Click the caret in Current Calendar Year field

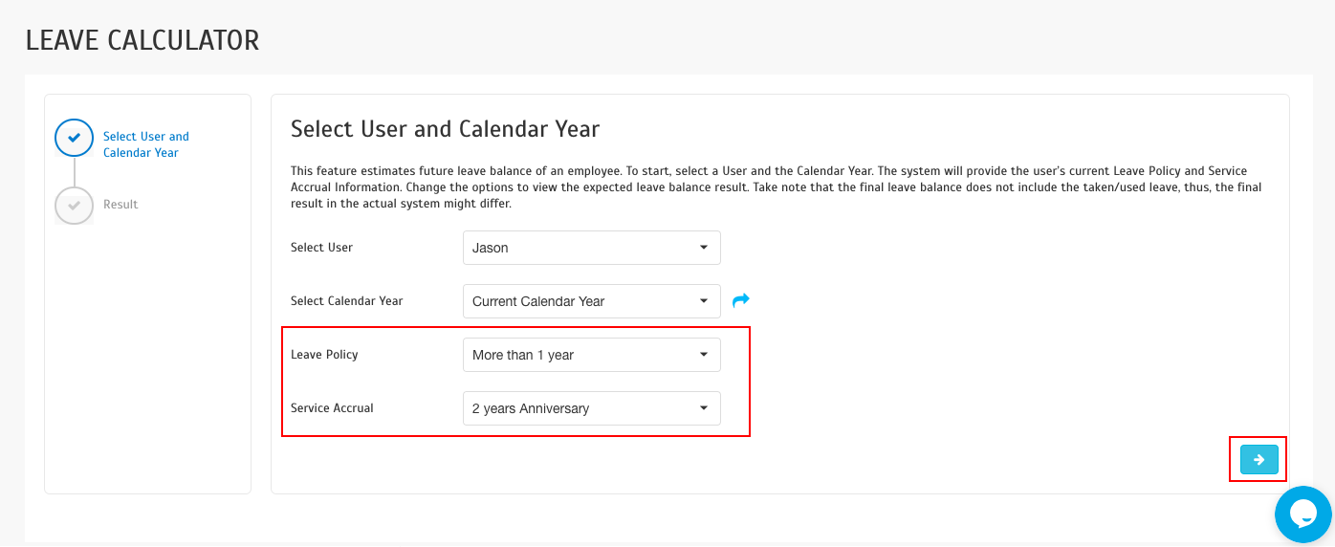point(704,301)
